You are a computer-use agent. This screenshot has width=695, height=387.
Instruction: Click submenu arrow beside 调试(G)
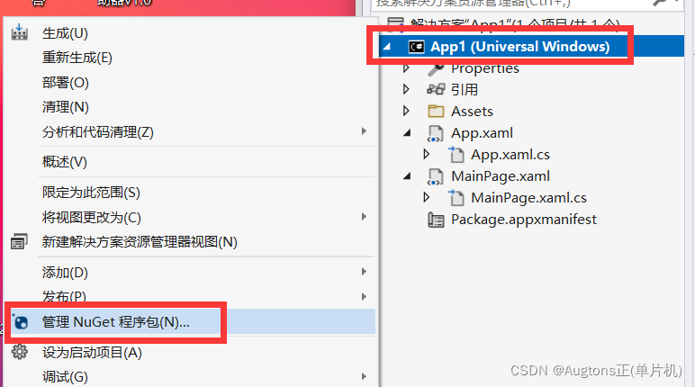[364, 377]
